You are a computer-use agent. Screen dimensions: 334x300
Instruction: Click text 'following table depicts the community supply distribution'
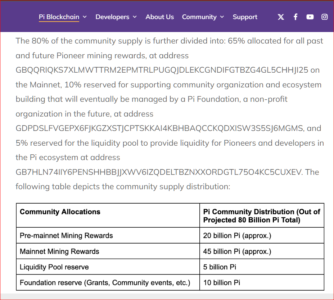123,187
